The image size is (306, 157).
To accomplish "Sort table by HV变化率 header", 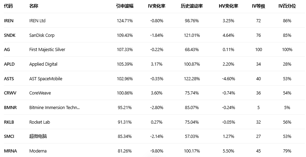I will coord(228,6).
